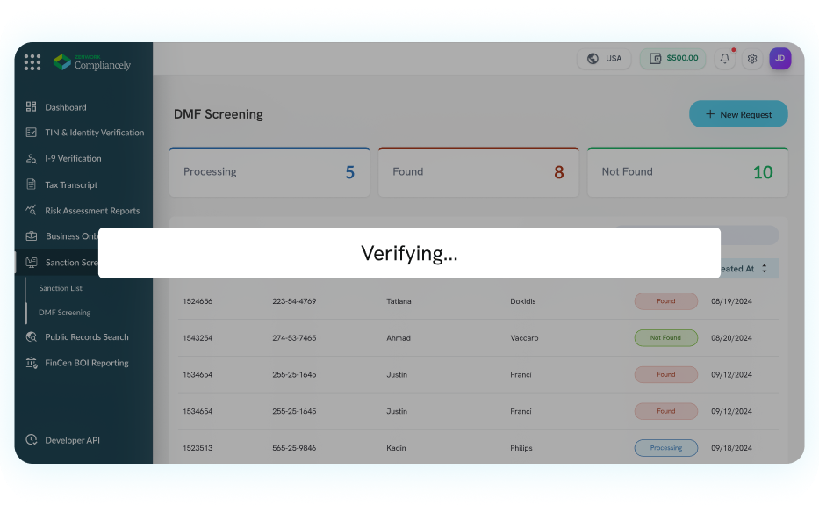
Task: Click the Developer API icon
Action: pos(32,440)
